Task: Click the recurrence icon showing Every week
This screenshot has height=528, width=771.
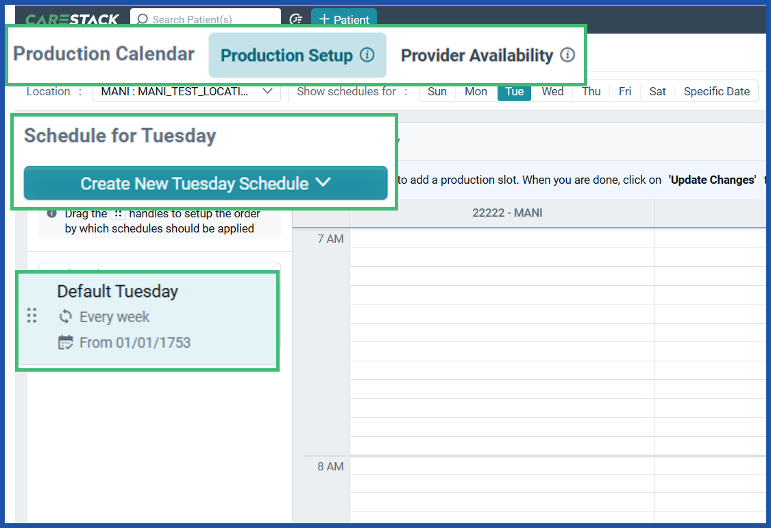Action: click(x=65, y=317)
